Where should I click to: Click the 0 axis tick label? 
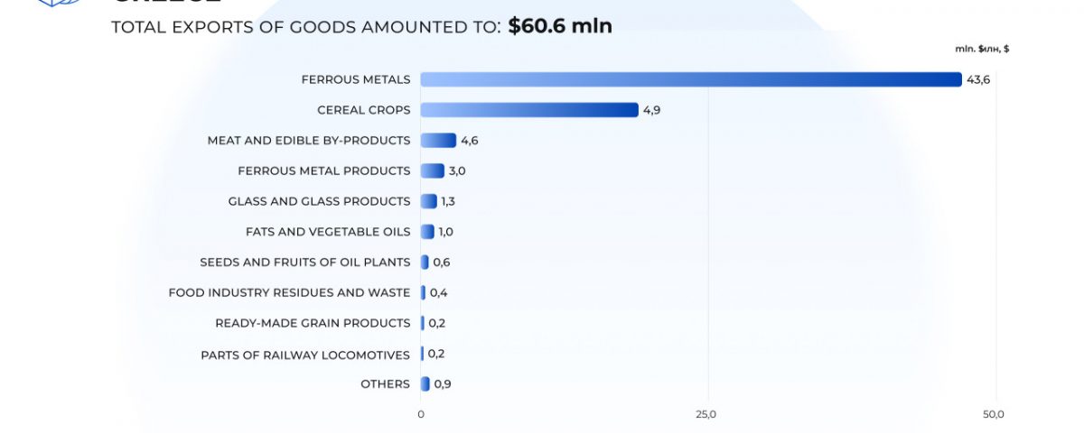[420, 414]
